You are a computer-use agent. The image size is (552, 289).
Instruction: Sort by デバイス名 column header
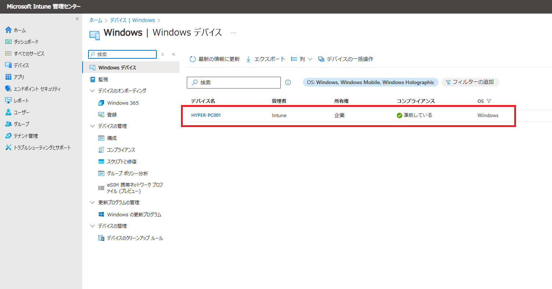coord(203,101)
